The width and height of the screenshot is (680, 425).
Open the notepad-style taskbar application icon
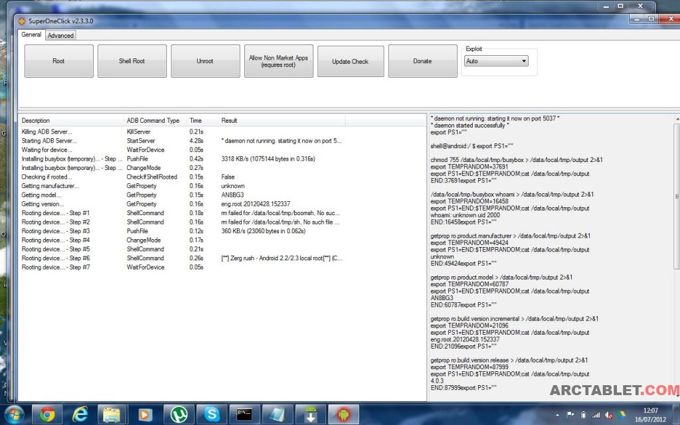tap(277, 414)
